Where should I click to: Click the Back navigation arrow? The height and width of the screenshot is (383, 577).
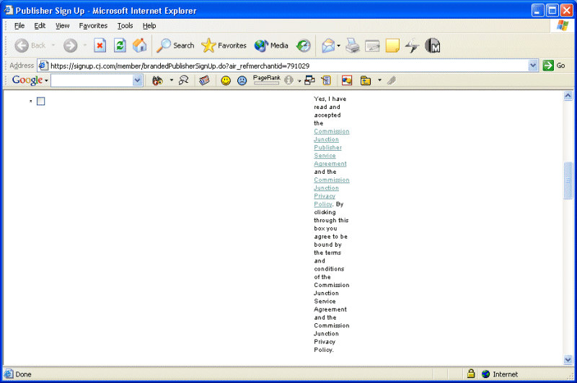tap(22, 45)
